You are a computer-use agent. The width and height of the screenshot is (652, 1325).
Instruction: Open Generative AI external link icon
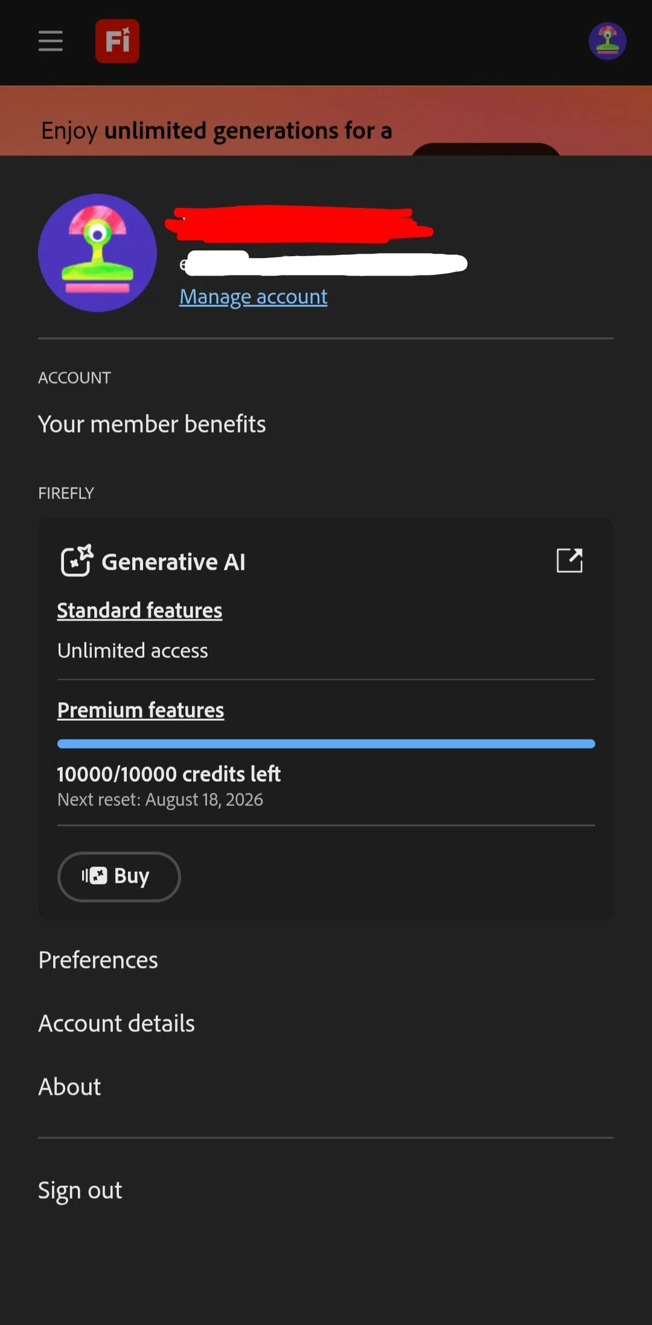click(x=569, y=560)
